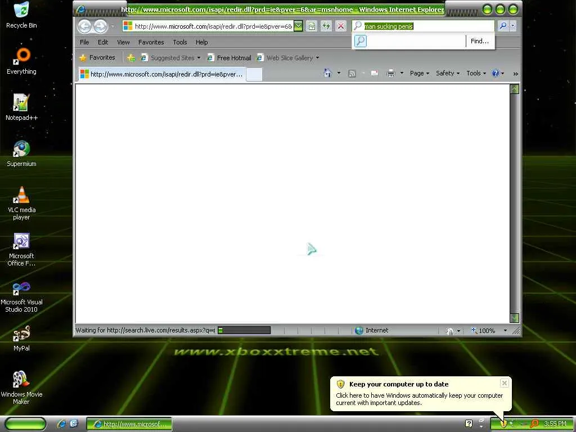Expand the Page menu dropdown
This screenshot has width=576, height=432.
click(420, 73)
